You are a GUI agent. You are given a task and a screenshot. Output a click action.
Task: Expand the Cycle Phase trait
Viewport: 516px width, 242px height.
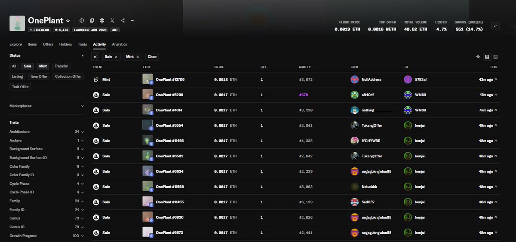pyautogui.click(x=46, y=184)
